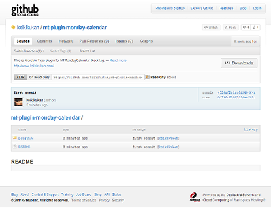
Task: Expand the Switch Branches dropdown
Action: tap(29, 51)
